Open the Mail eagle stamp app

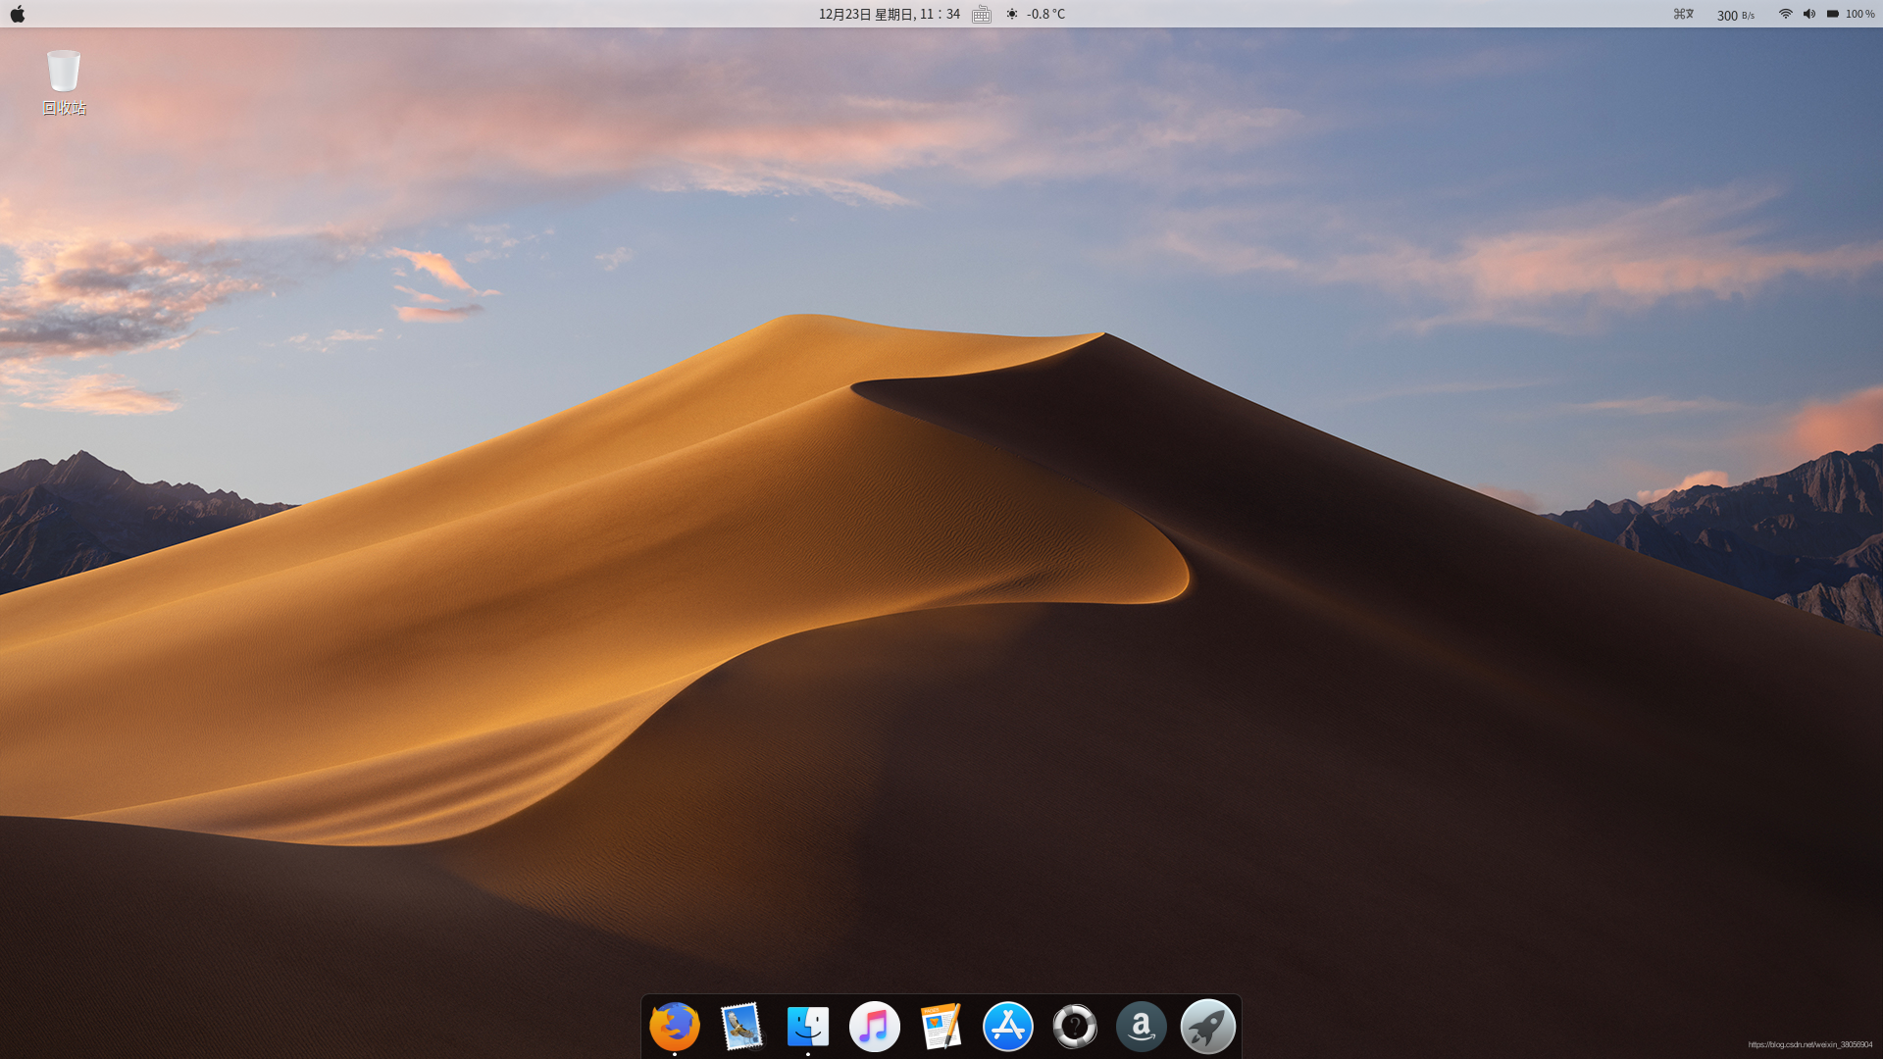741,1027
